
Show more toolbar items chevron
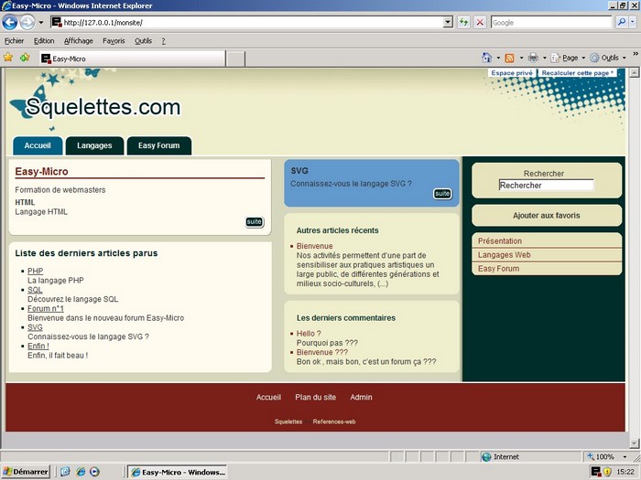(x=636, y=53)
